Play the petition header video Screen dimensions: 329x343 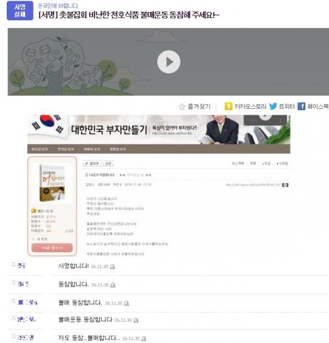pos(169,62)
